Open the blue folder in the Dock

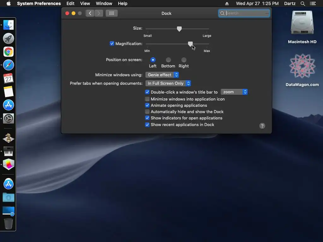pos(9,197)
